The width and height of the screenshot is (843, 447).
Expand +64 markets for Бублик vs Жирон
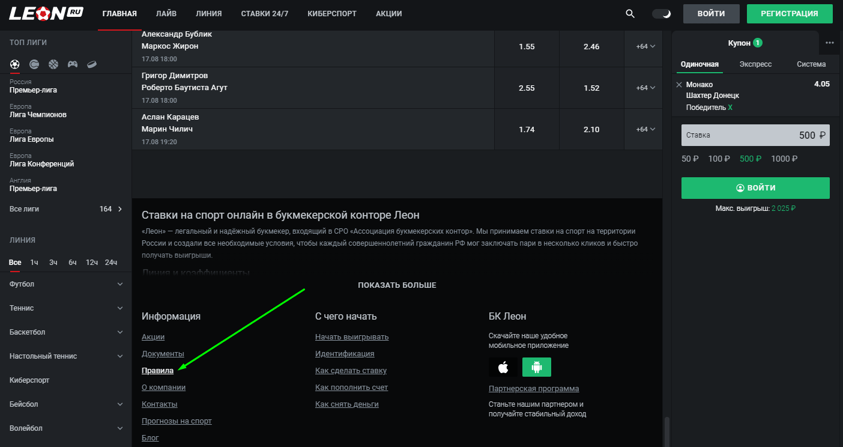(645, 46)
